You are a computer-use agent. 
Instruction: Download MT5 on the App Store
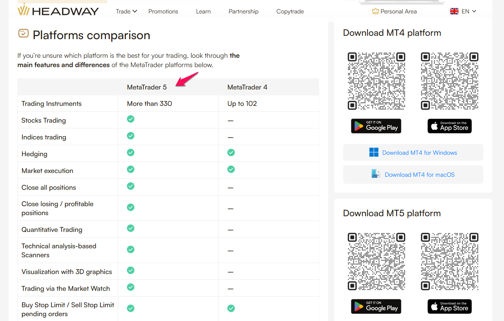coord(449,306)
